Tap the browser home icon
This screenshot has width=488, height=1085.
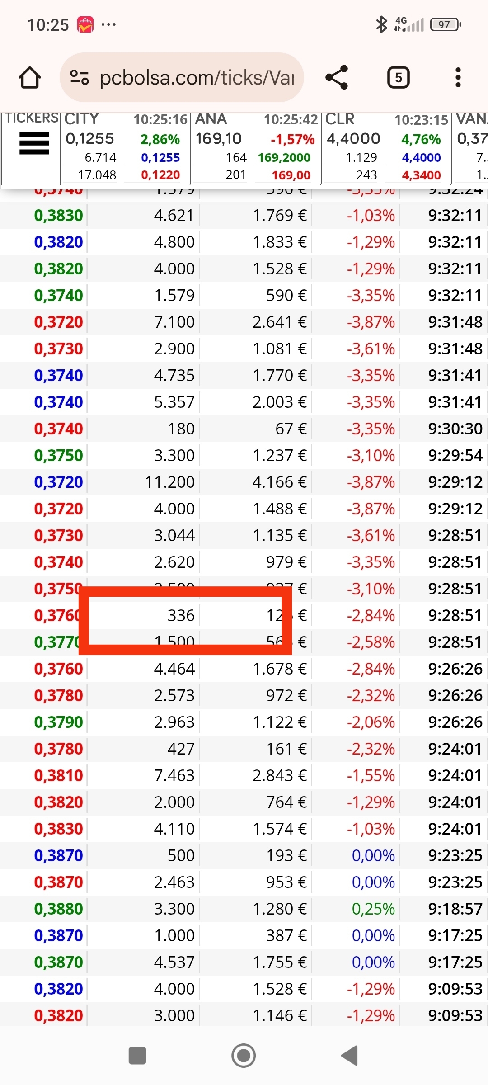pos(30,77)
